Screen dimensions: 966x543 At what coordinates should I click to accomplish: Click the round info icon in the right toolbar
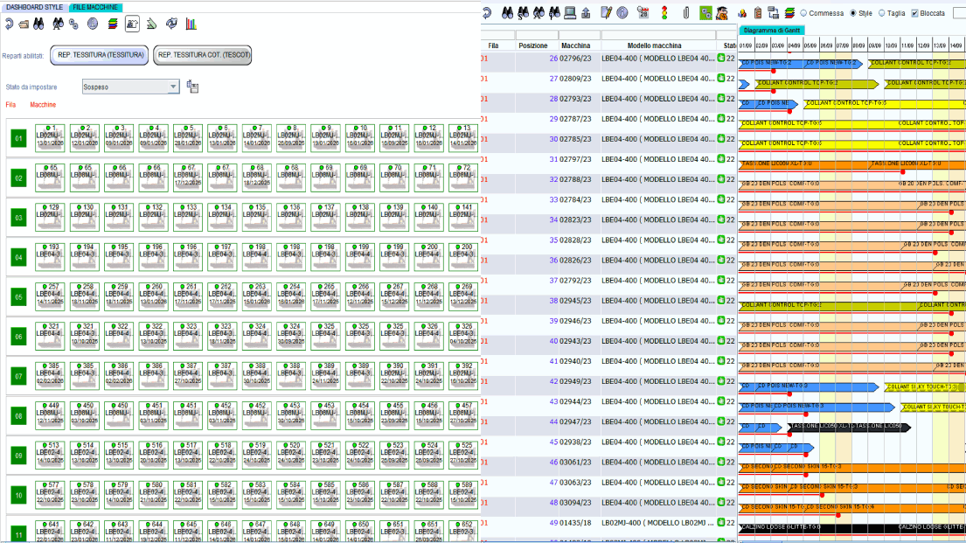pos(622,13)
